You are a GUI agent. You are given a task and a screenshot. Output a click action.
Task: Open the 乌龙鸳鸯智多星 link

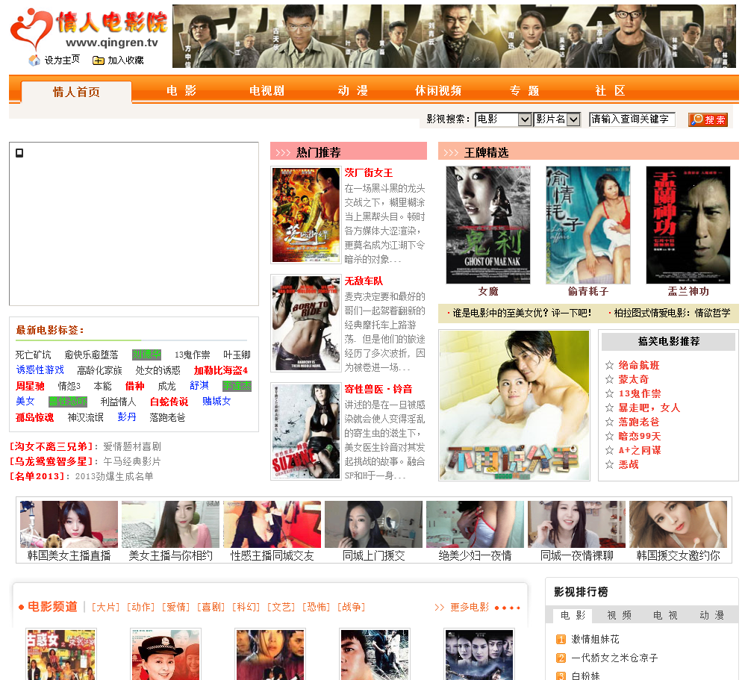[x=51, y=461]
